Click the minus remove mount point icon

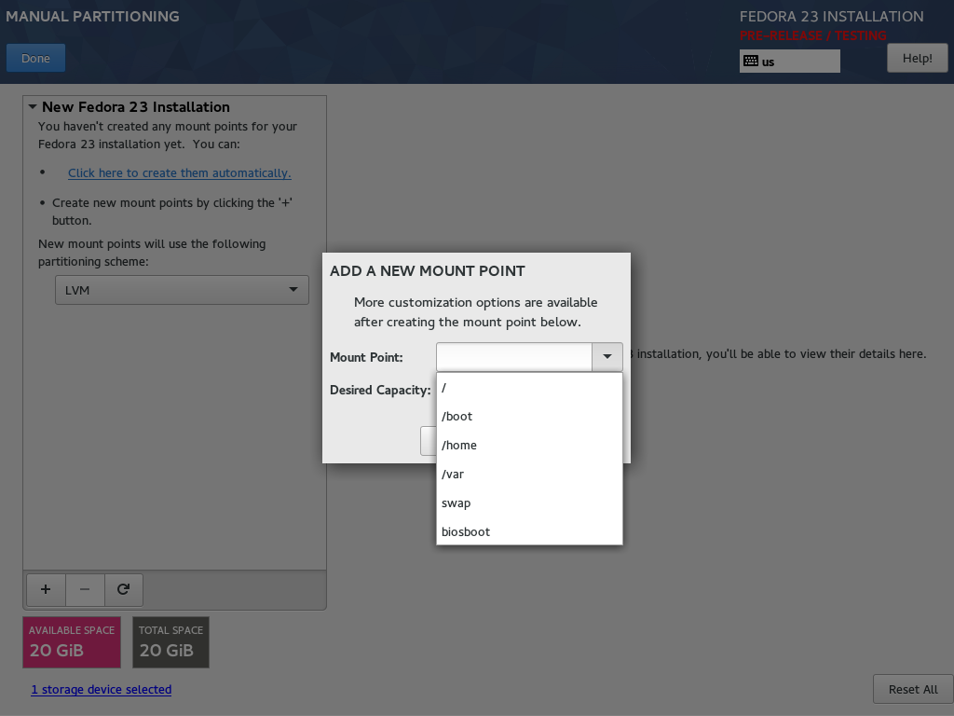point(85,589)
